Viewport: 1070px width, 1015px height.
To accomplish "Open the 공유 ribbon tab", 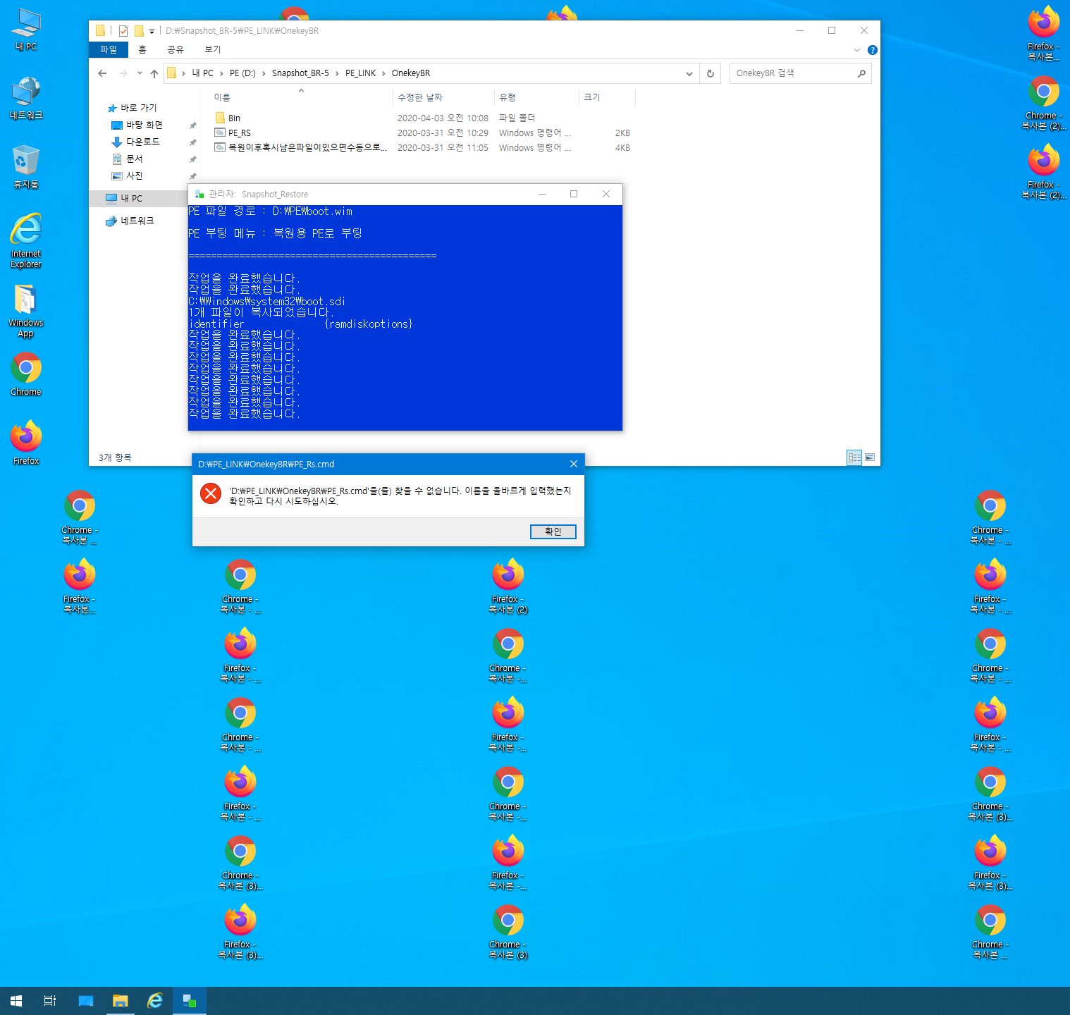I will 176,49.
